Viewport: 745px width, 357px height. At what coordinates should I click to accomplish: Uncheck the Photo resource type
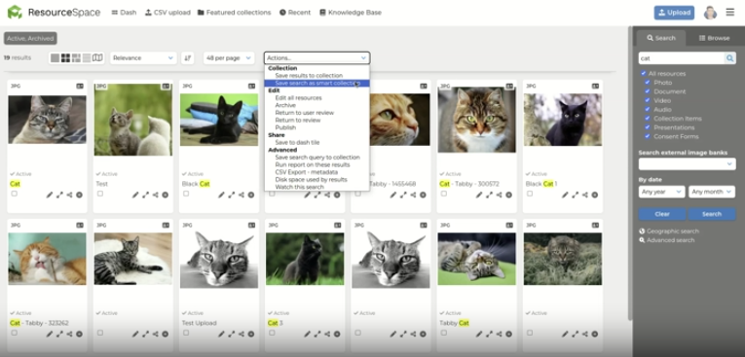(647, 82)
